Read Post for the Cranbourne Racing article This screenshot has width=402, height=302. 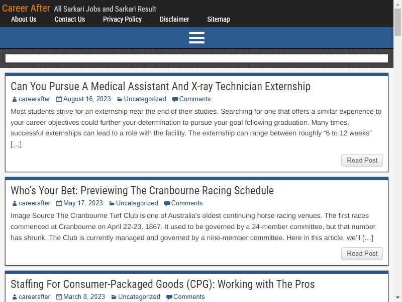(362, 254)
